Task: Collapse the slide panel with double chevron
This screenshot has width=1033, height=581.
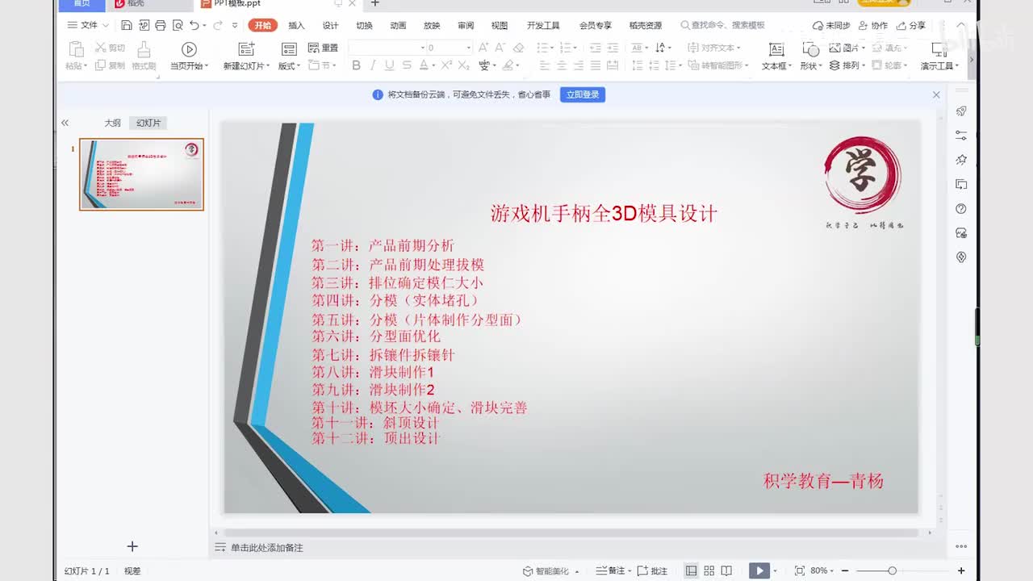Action: pyautogui.click(x=65, y=123)
